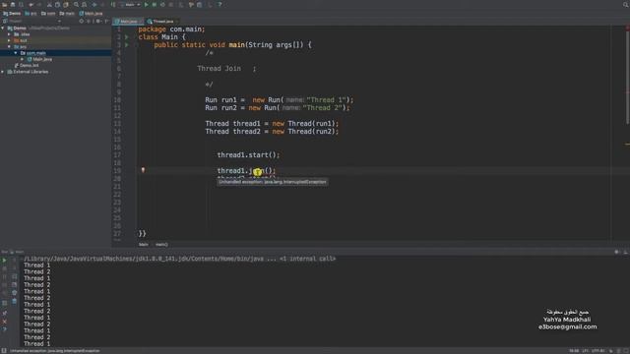
Task: Click the line:column position in the status bar
Action: 574,351
